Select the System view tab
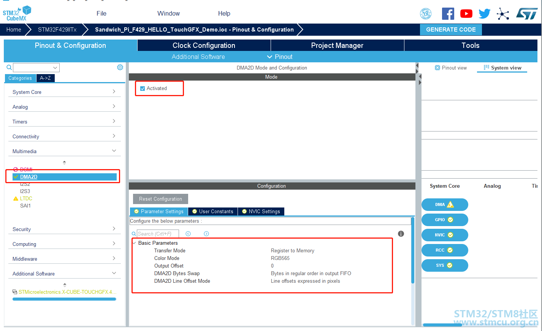 tap(502, 68)
